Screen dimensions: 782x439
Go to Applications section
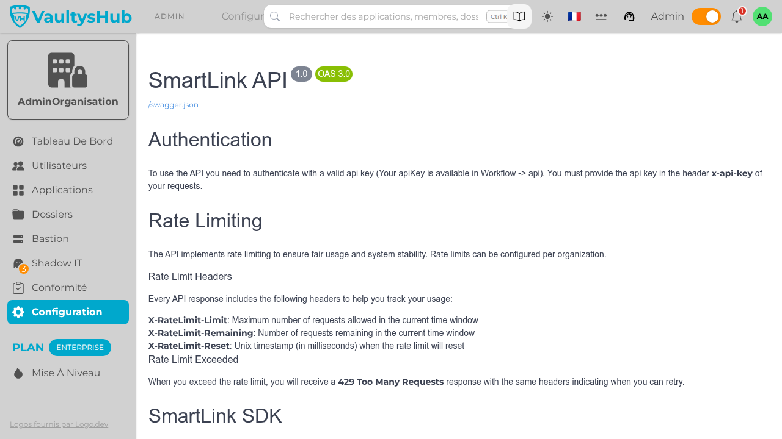point(68,190)
